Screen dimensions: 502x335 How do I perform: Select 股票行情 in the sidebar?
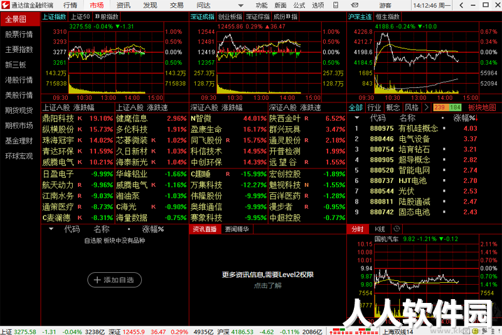point(20,35)
